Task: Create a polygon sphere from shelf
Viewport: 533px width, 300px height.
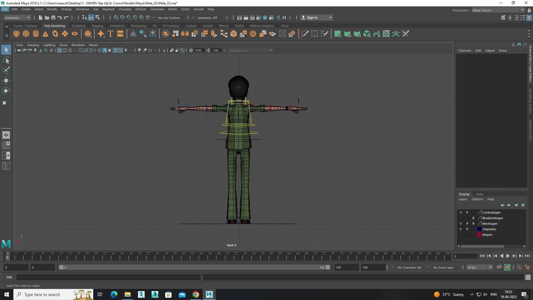Action: point(16,34)
